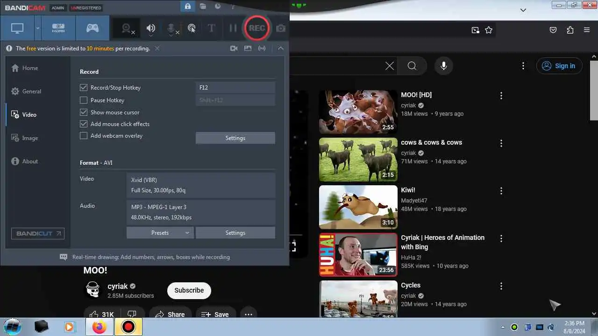Select game recording mode gamepad icon
The image size is (598, 336).
[93, 28]
